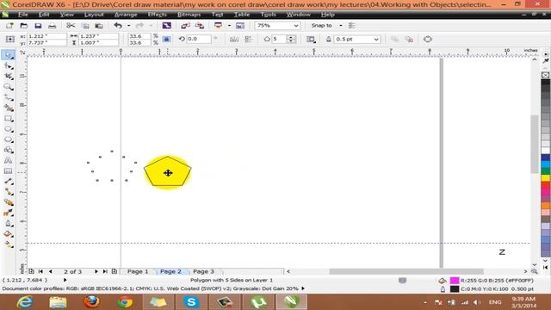
Task: Toggle mirror vertically button
Action: [249, 39]
